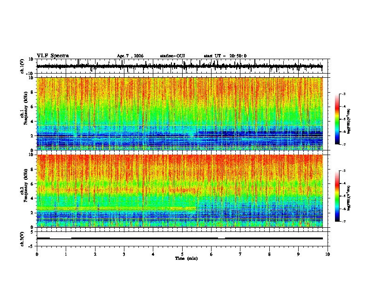
Task: Click the time axis tick label 5
Action: [x=182, y=254]
